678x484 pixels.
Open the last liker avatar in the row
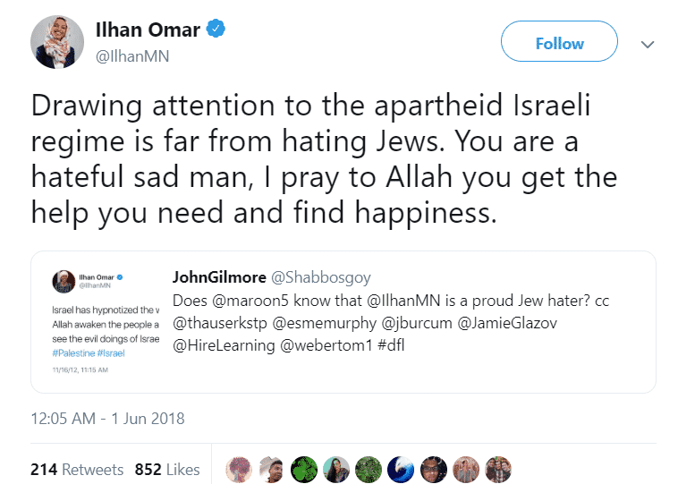497,470
